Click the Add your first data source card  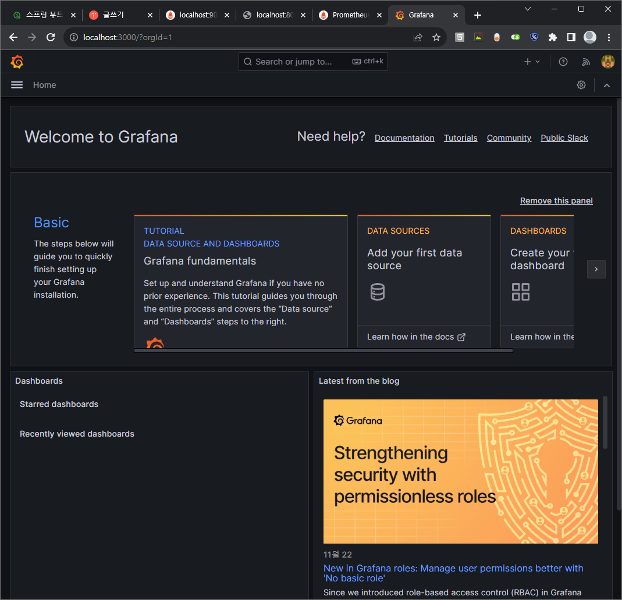coord(424,281)
